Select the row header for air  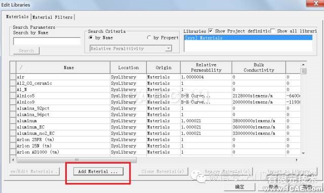point(13,77)
